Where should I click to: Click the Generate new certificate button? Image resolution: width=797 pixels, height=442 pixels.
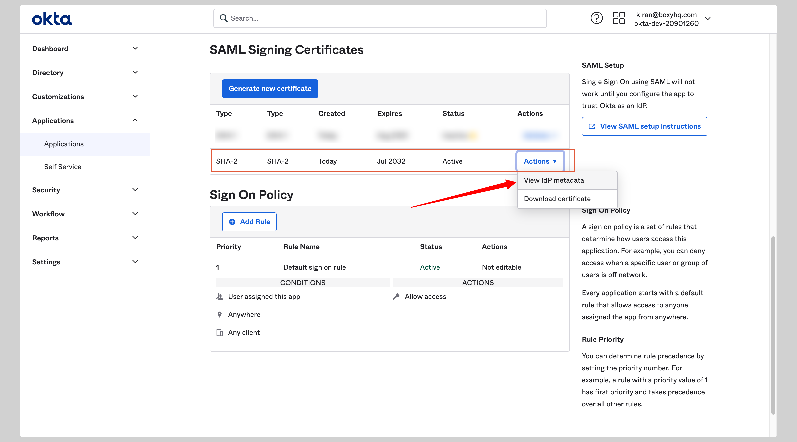tap(270, 88)
